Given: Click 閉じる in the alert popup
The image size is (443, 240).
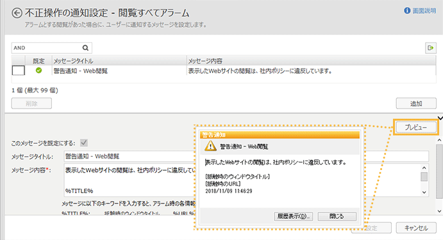Looking at the screenshot, I should point(337,216).
